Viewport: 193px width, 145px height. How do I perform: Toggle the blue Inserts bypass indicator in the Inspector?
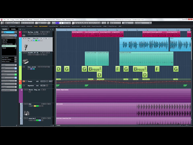coord(16,68)
